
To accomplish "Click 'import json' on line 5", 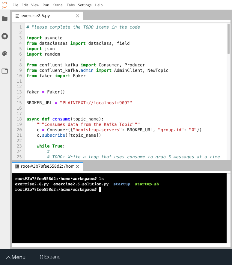I will (41, 49).
